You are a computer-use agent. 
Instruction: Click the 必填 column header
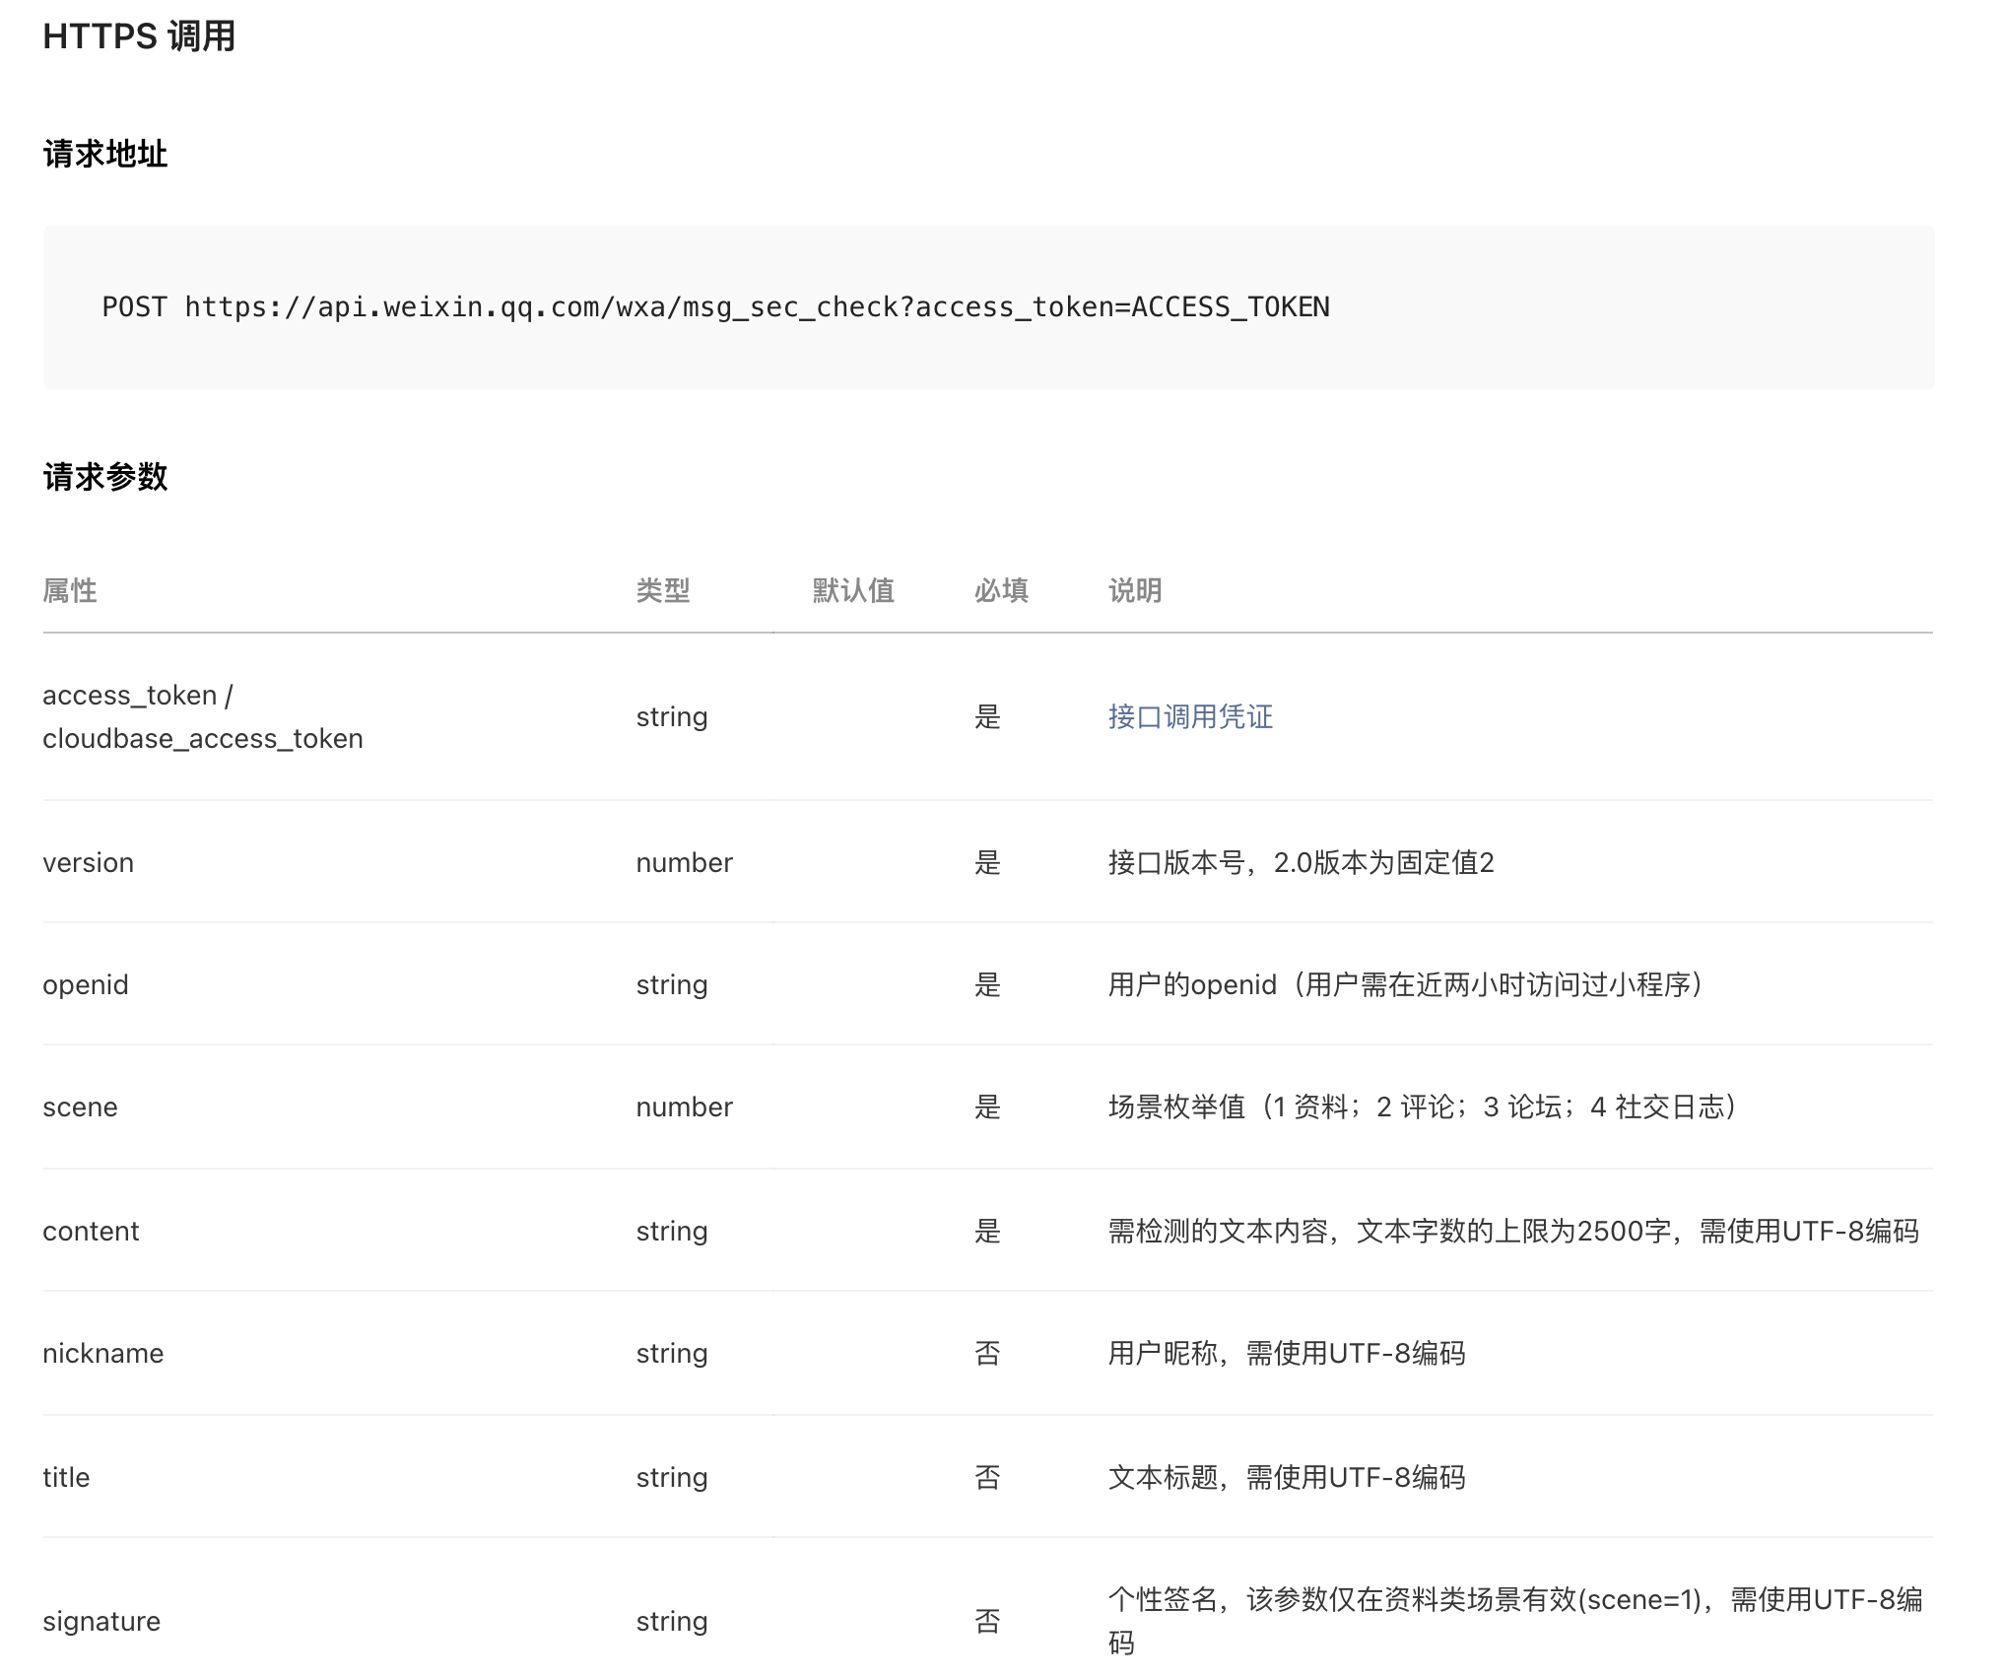1001,590
